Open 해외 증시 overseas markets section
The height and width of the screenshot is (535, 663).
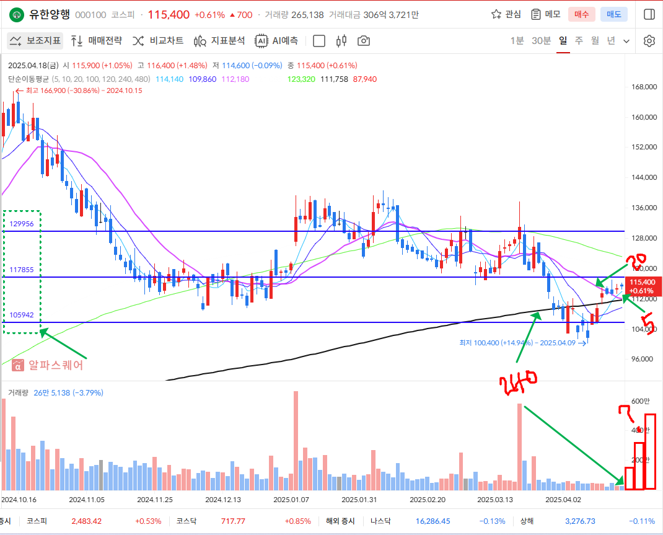tap(340, 521)
